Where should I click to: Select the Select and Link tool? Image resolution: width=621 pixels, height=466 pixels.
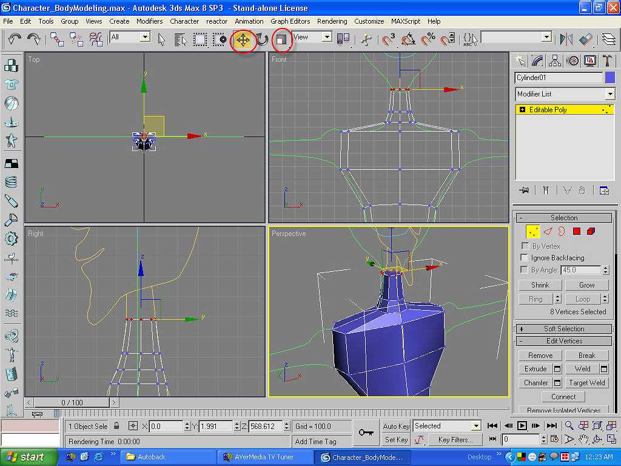pyautogui.click(x=57, y=39)
